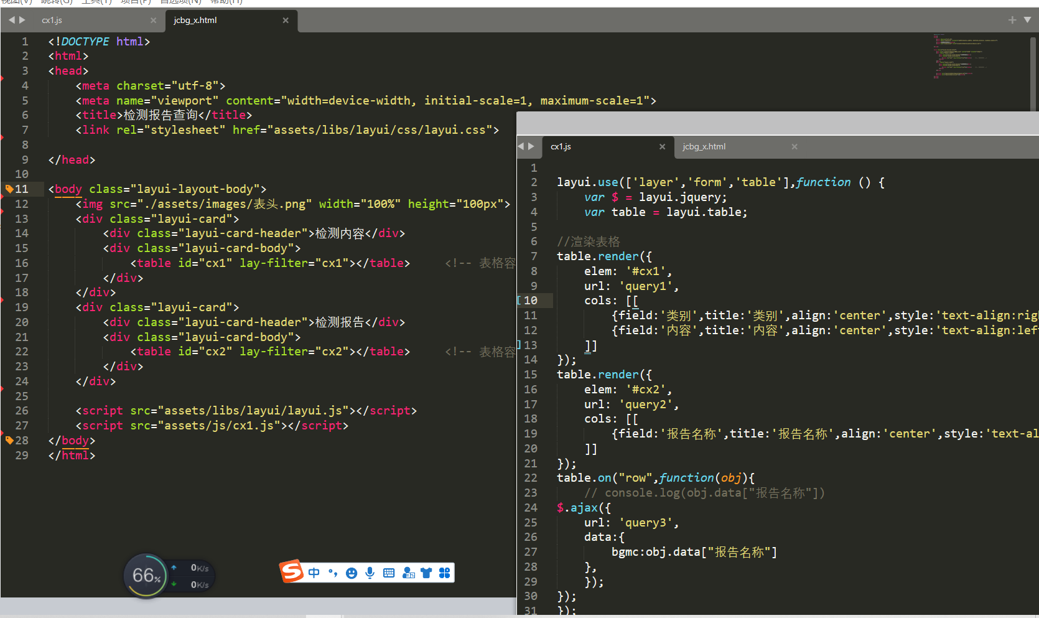Open Sogou user account icon
The image size is (1039, 618).
(408, 573)
